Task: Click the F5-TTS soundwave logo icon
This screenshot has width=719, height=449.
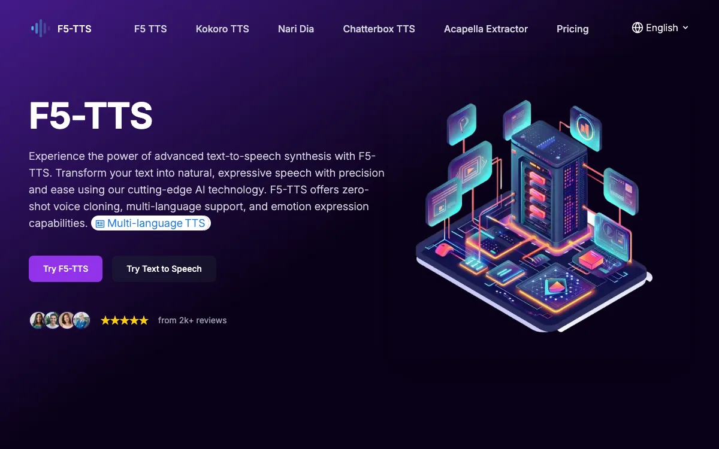Action: 40,28
